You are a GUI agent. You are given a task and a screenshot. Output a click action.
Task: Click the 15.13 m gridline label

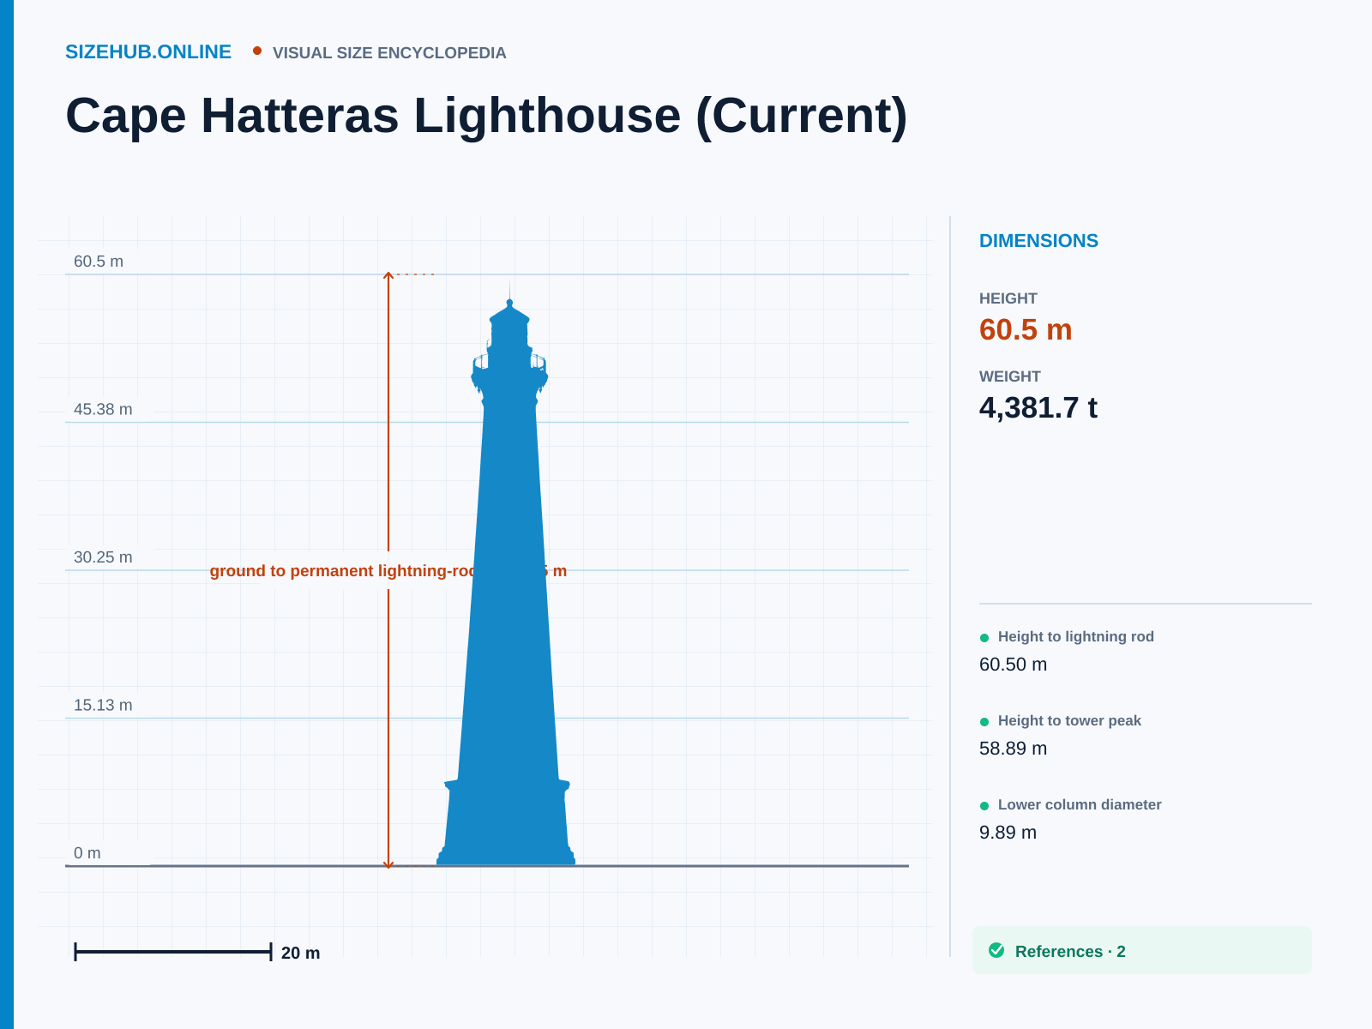103,705
